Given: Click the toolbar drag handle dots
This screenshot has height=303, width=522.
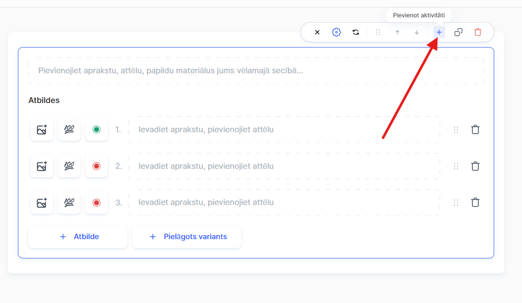Looking at the screenshot, I should [378, 32].
